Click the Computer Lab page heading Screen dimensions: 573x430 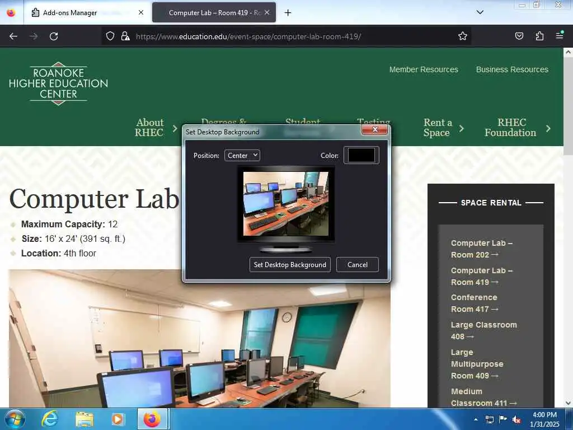click(94, 199)
